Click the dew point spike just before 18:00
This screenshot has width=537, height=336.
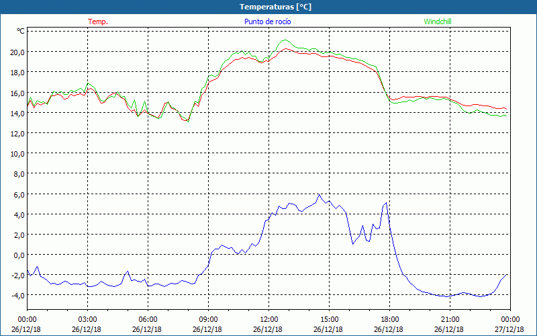pyautogui.click(x=386, y=203)
